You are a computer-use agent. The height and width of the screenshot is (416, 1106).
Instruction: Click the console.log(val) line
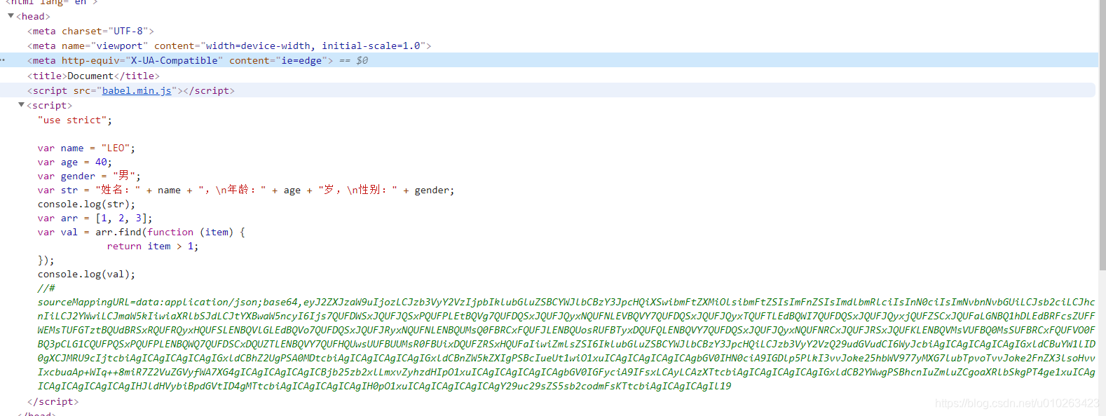pos(86,274)
